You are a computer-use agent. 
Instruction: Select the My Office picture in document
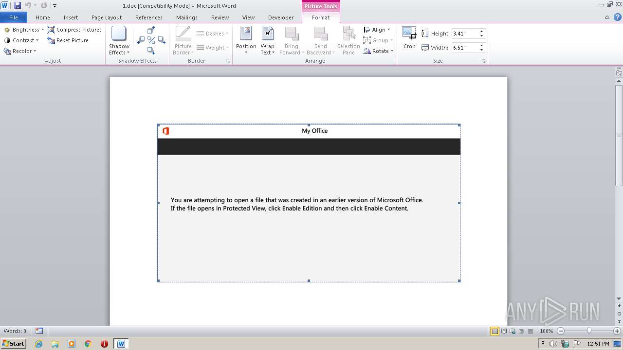(309, 203)
